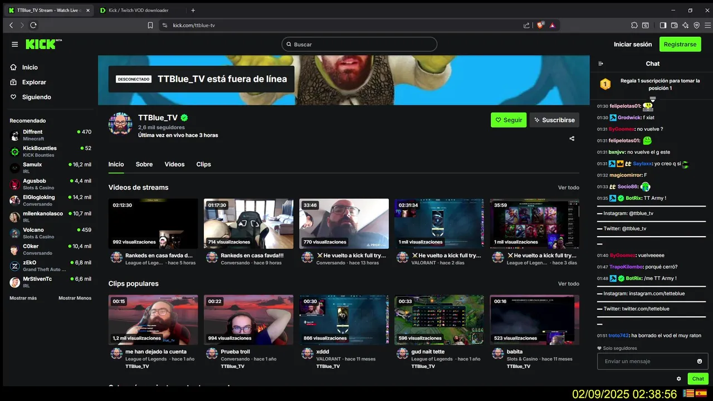Open the Brave VPN shield icon
The height and width of the screenshot is (401, 713).
tap(696, 25)
